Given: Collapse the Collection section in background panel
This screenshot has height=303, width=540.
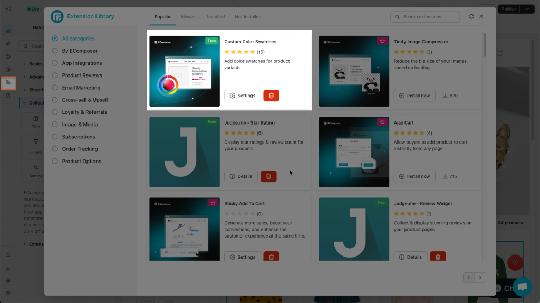Looking at the screenshot, I should click(x=24, y=103).
